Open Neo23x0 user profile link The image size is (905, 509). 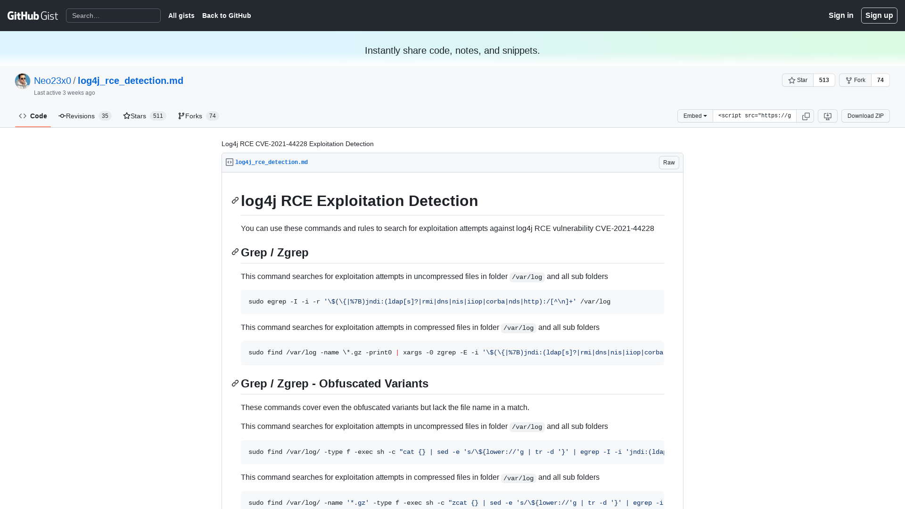[52, 81]
